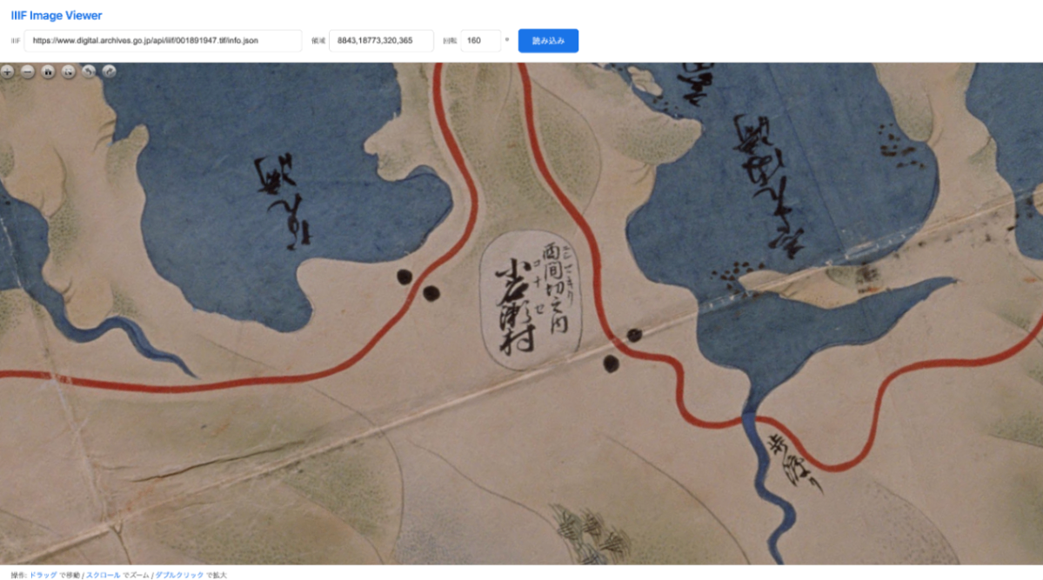The width and height of the screenshot is (1043, 580).
Task: Click the 読み込み load button
Action: tap(548, 41)
